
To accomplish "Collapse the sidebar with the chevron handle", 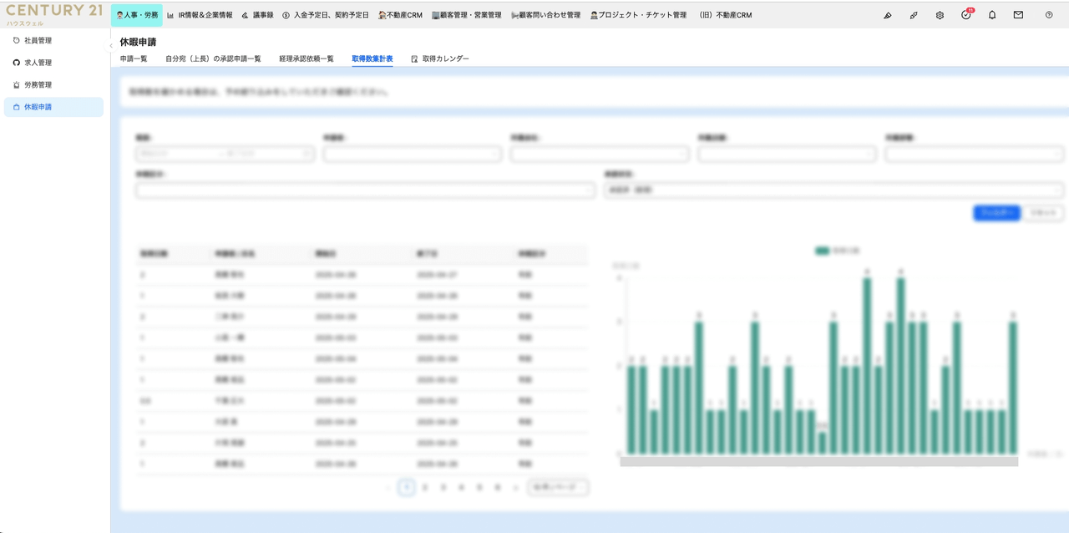I will (x=111, y=46).
